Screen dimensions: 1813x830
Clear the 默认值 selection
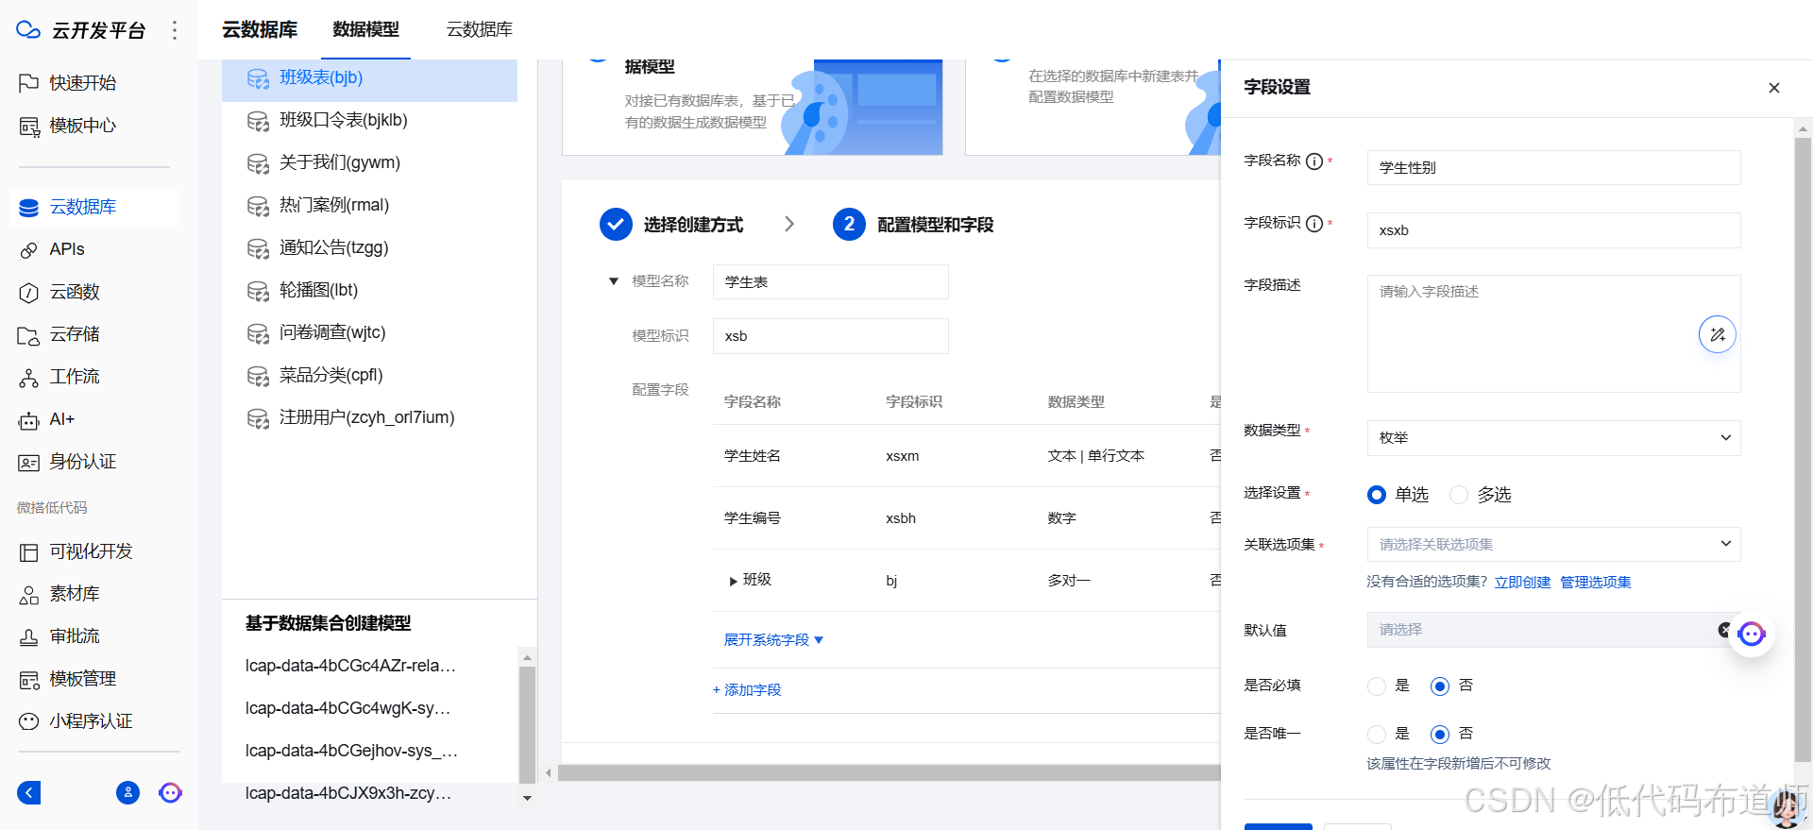[1724, 630]
